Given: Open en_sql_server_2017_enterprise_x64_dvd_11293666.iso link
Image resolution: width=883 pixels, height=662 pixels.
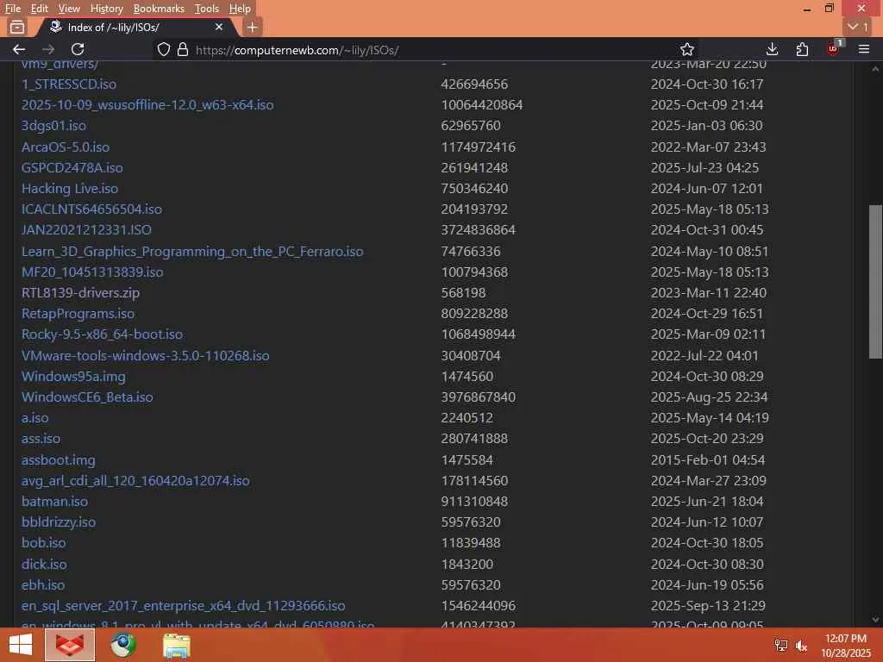Looking at the screenshot, I should [183, 606].
